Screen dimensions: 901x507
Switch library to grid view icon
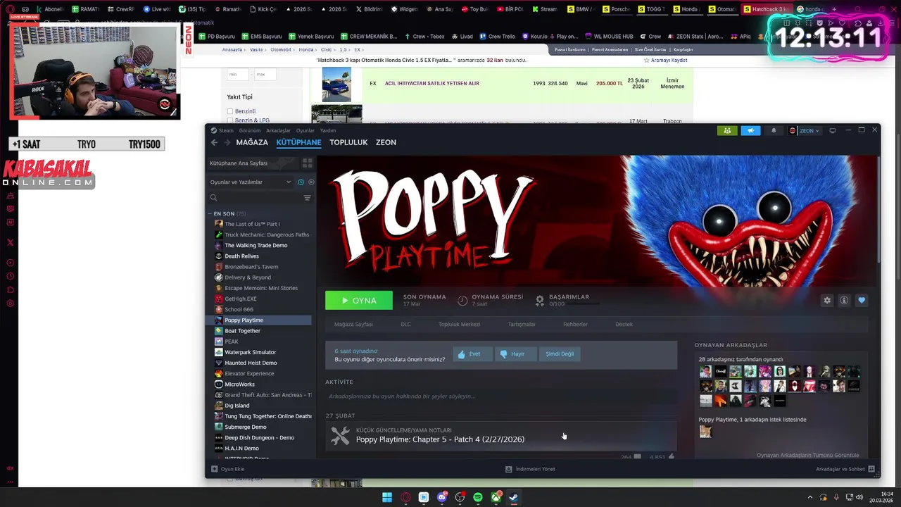(307, 163)
